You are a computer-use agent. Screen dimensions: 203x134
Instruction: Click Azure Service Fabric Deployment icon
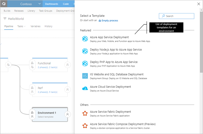(85, 113)
